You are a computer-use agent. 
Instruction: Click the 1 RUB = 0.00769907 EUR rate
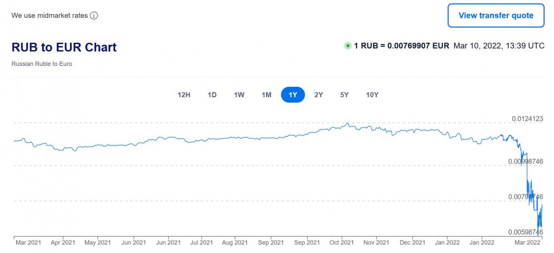click(x=401, y=46)
